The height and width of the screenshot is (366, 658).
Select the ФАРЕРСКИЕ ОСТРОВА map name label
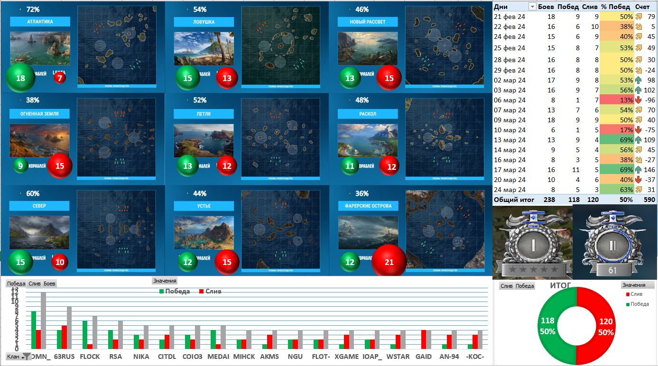point(368,206)
